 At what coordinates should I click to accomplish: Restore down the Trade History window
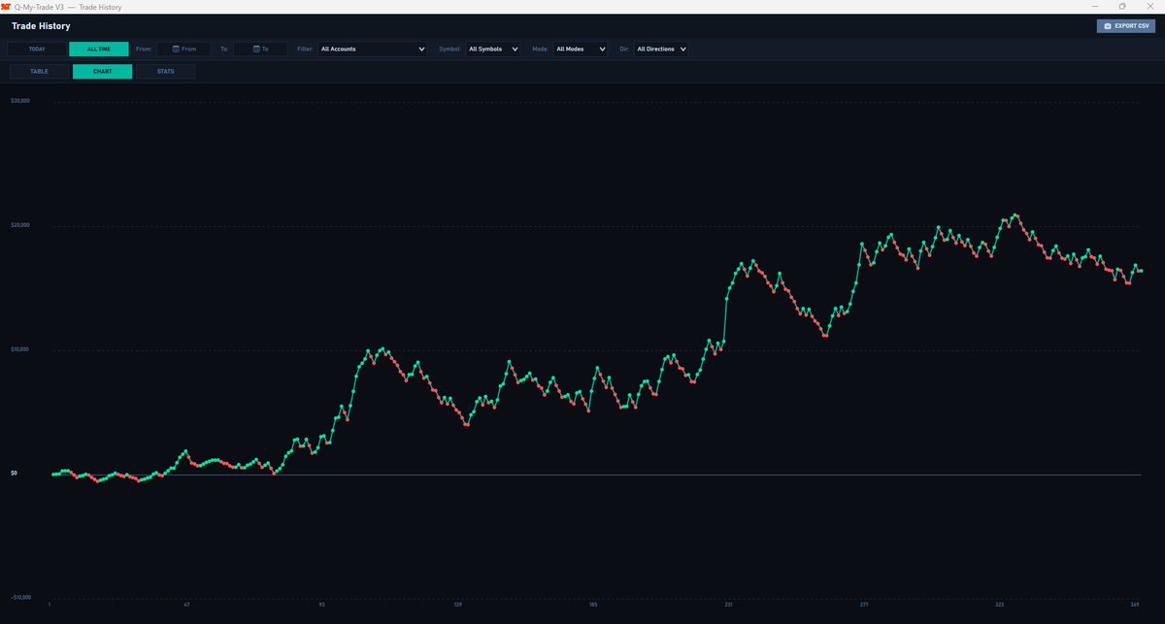(1122, 6)
